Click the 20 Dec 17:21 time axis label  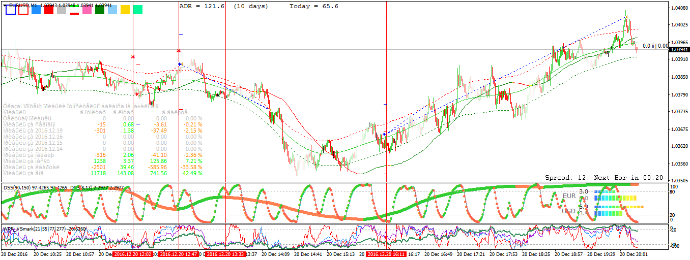coord(472,254)
